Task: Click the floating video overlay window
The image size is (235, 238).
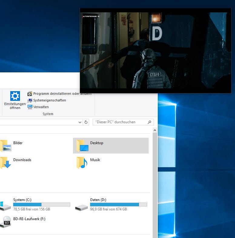Action: click(155, 51)
